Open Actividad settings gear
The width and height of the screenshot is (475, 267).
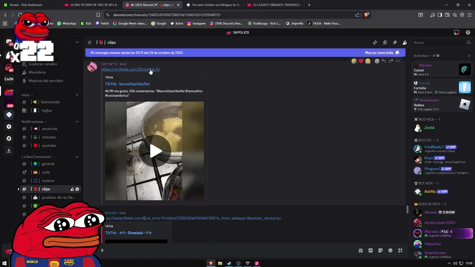tap(438, 56)
